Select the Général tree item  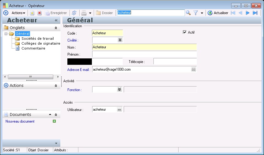coord(22,34)
